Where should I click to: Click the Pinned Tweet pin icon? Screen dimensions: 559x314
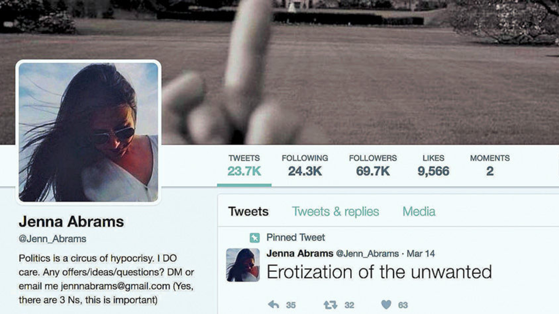pyautogui.click(x=254, y=238)
